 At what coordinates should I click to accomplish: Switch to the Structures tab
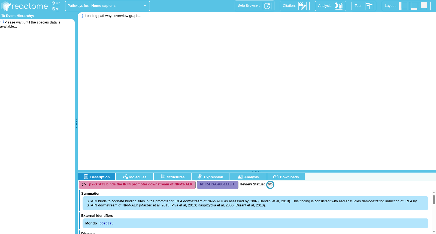pos(172,177)
